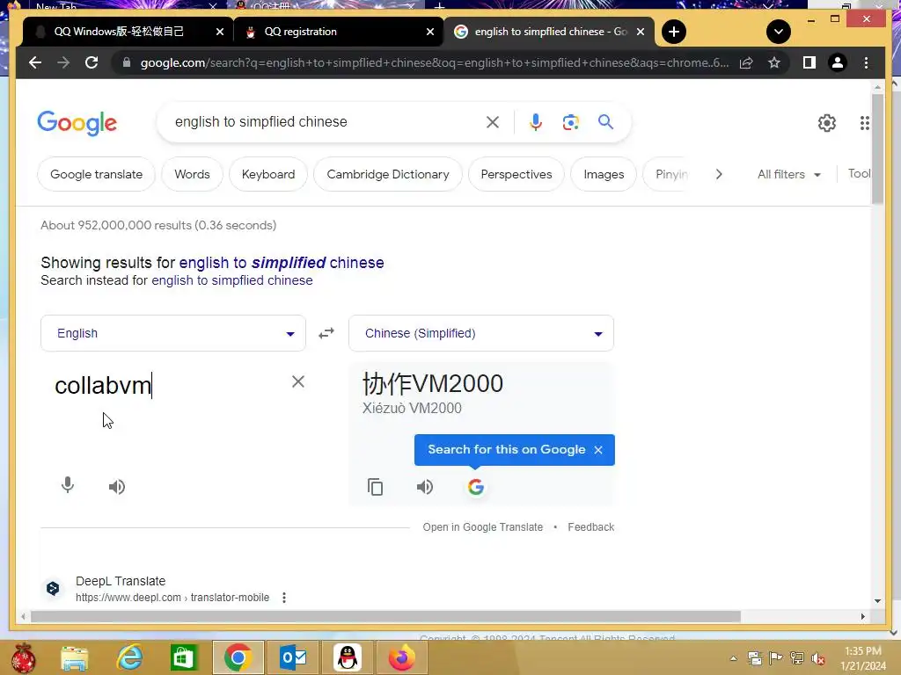The image size is (901, 675).
Task: Clear the source text collabvm
Action: tap(297, 381)
